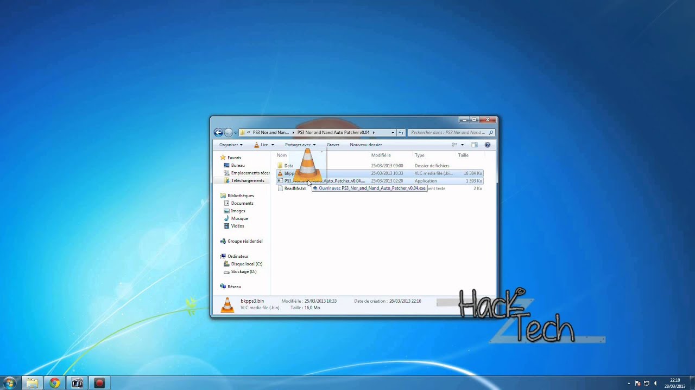Open Stockage (D:) drive

(244, 271)
